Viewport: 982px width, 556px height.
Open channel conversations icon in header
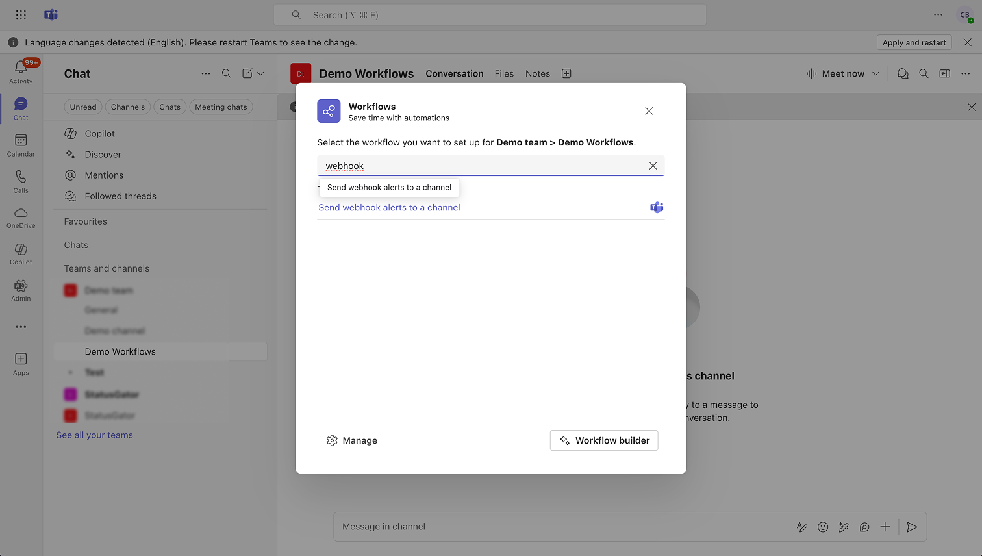click(903, 73)
